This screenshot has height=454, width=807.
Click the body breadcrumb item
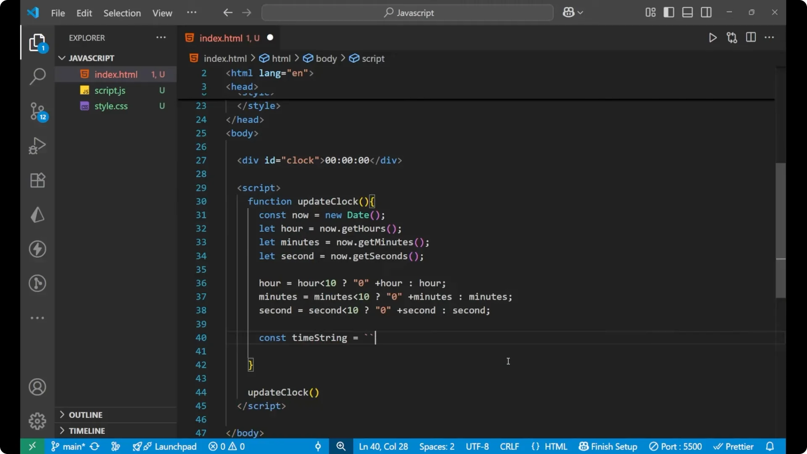point(326,58)
